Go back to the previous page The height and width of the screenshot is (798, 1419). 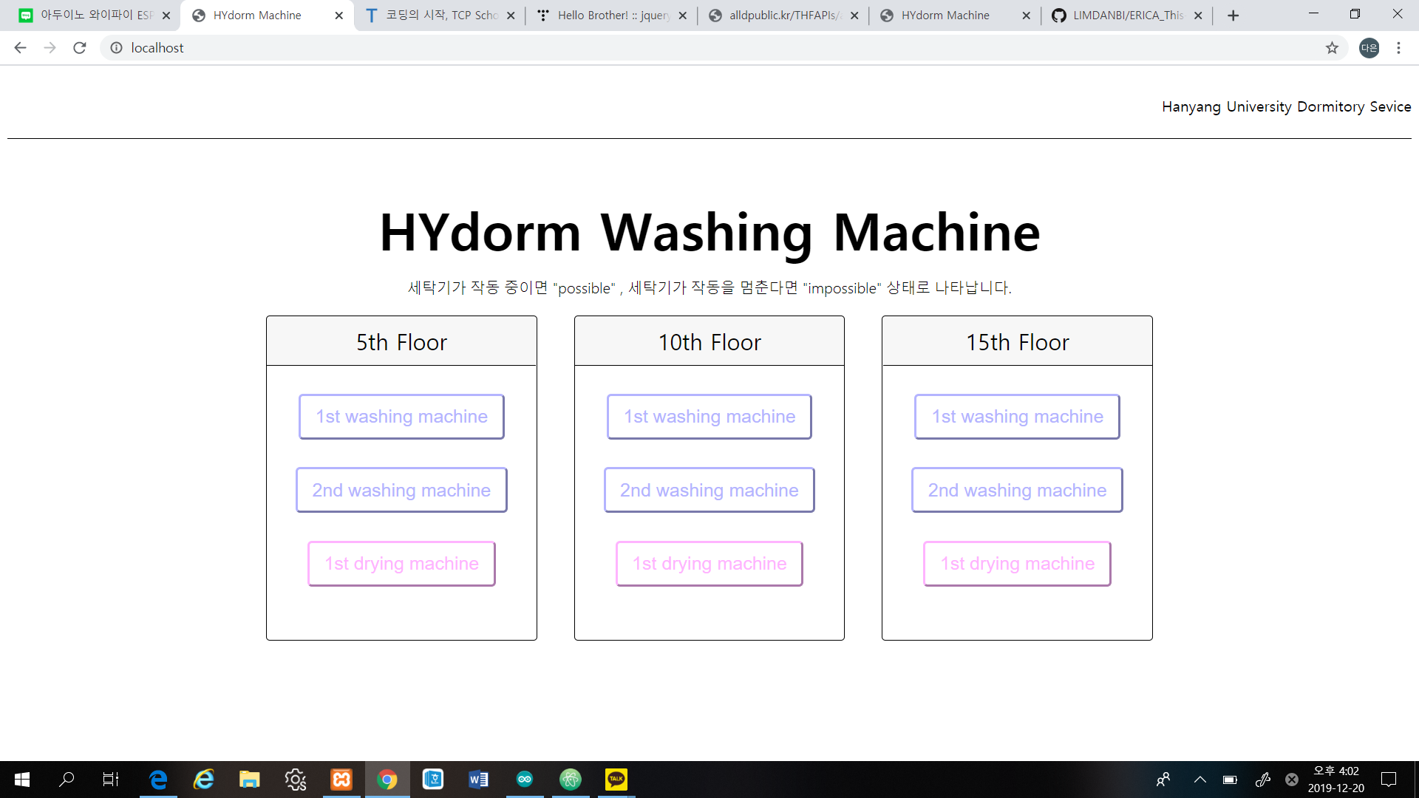pos(19,47)
